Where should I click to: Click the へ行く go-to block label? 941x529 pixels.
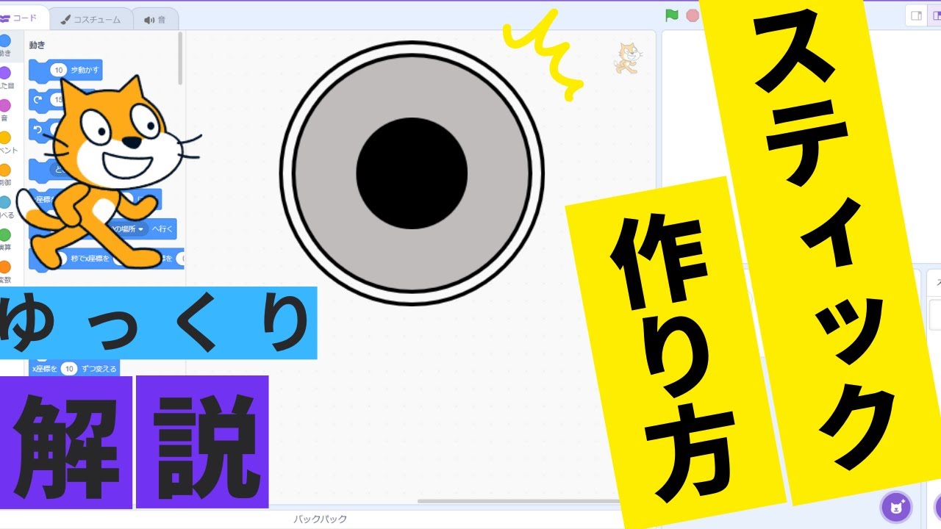[x=162, y=229]
